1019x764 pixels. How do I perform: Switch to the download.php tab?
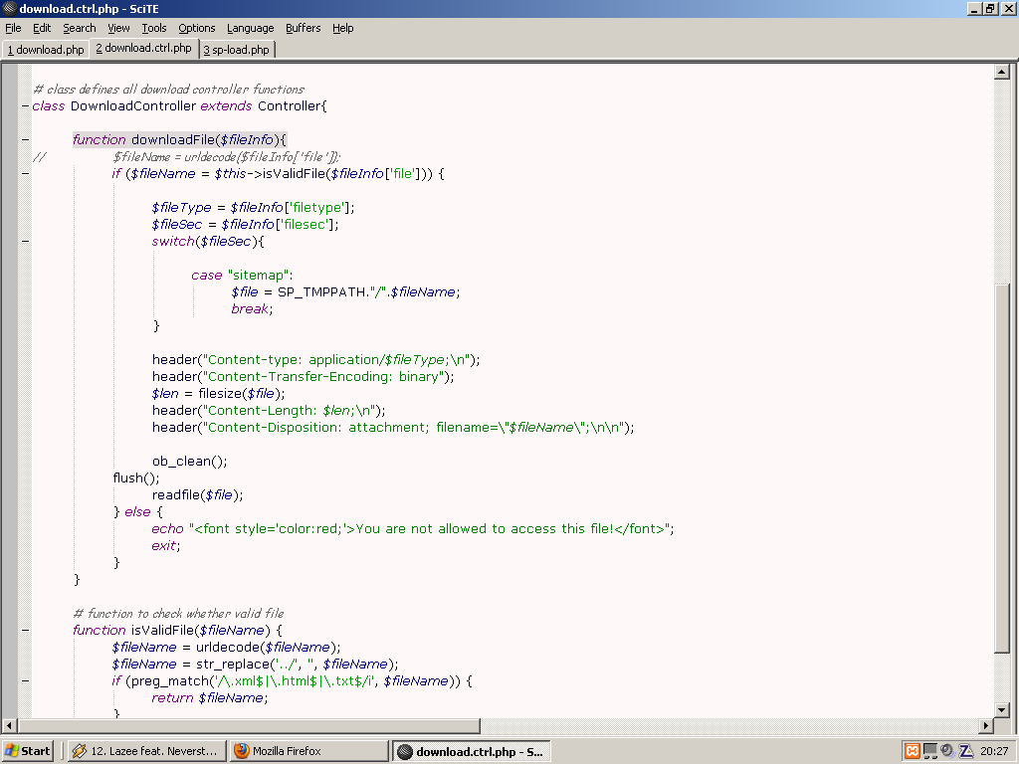[46, 50]
